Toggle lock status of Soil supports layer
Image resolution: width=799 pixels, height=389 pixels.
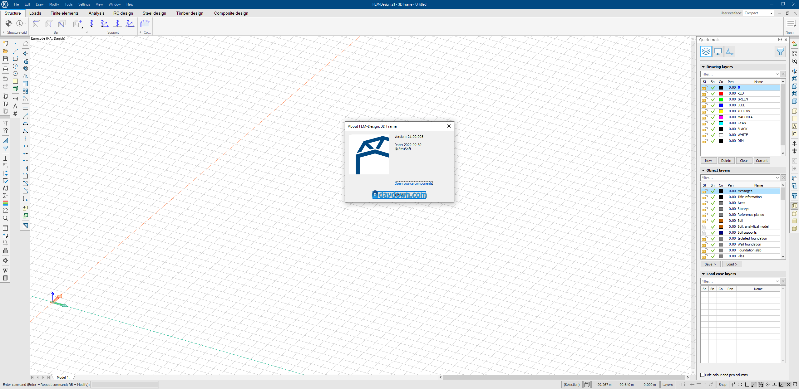pyautogui.click(x=704, y=232)
